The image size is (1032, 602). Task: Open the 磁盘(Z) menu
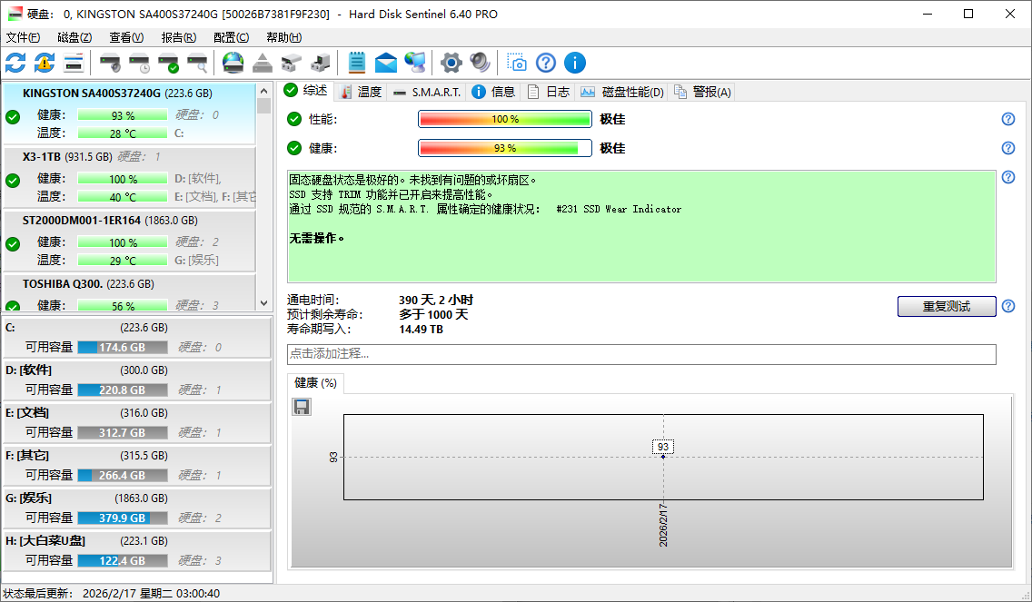pos(74,37)
